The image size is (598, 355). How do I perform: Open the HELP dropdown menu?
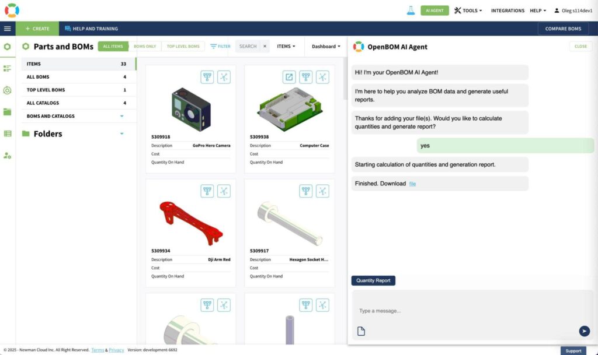538,10
